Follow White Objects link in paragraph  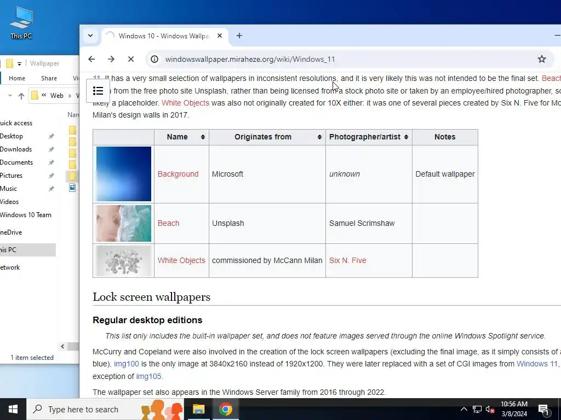tap(185, 103)
